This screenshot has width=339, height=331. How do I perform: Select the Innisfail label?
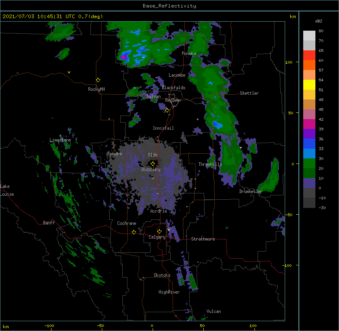(x=163, y=128)
